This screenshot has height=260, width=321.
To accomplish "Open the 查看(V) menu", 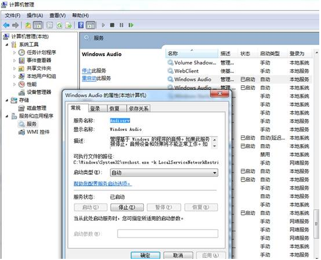I will [58, 16].
